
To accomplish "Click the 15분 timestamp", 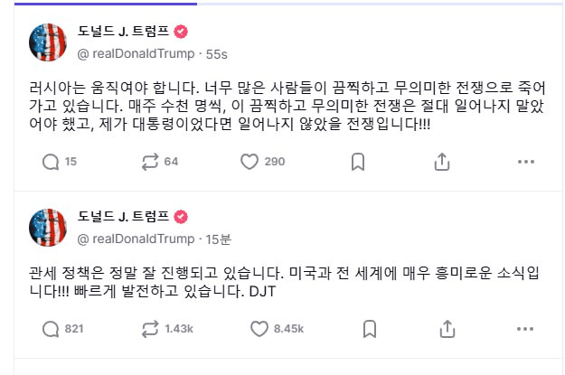I will pyautogui.click(x=220, y=239).
